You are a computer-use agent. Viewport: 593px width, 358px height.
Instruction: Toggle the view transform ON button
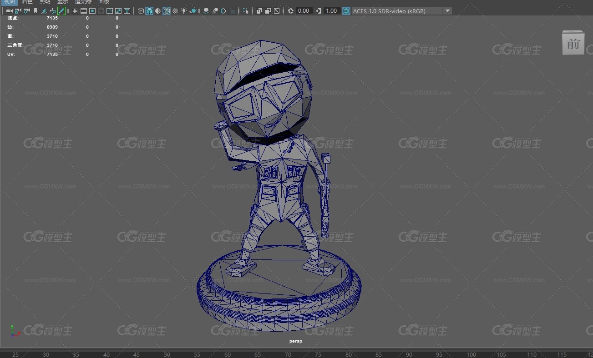click(346, 11)
